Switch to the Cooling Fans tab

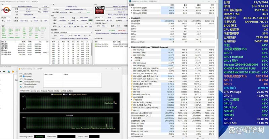35,91
